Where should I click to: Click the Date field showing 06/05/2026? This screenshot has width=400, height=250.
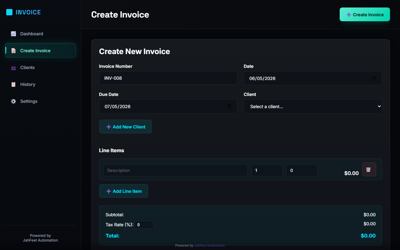[x=313, y=78]
